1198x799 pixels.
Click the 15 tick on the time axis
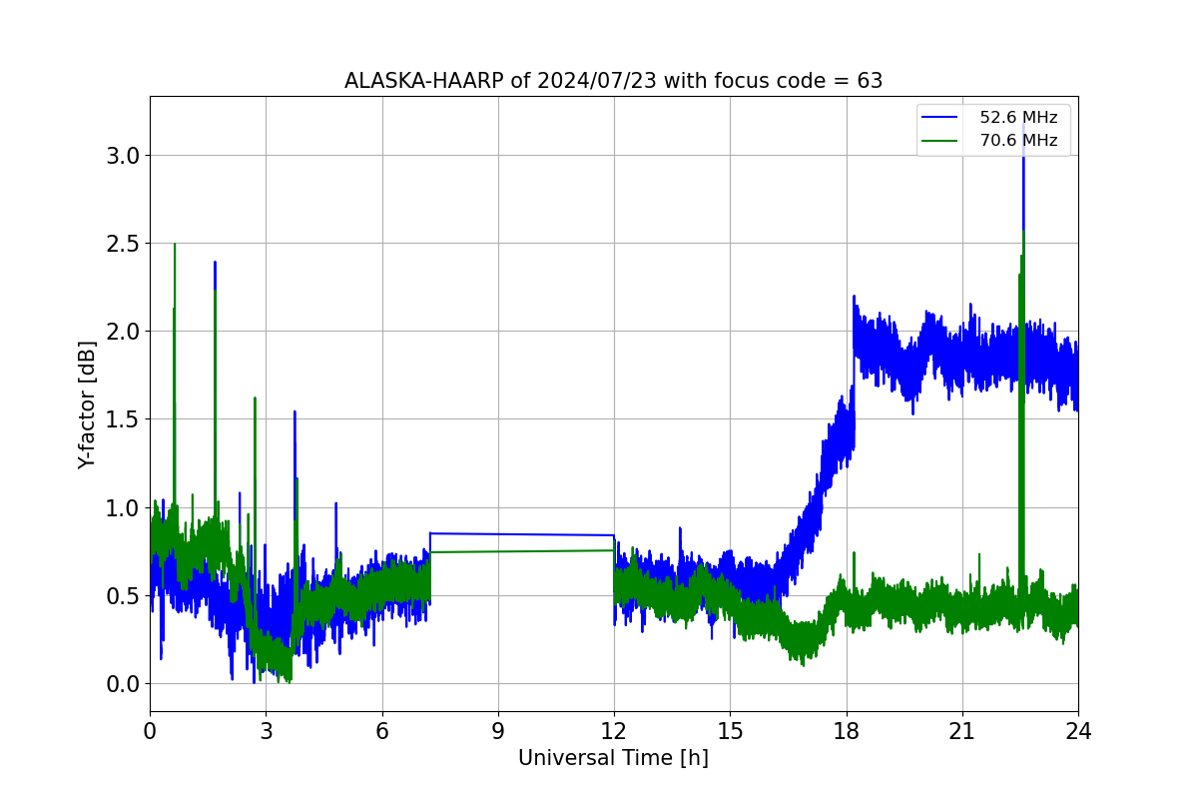coord(730,731)
